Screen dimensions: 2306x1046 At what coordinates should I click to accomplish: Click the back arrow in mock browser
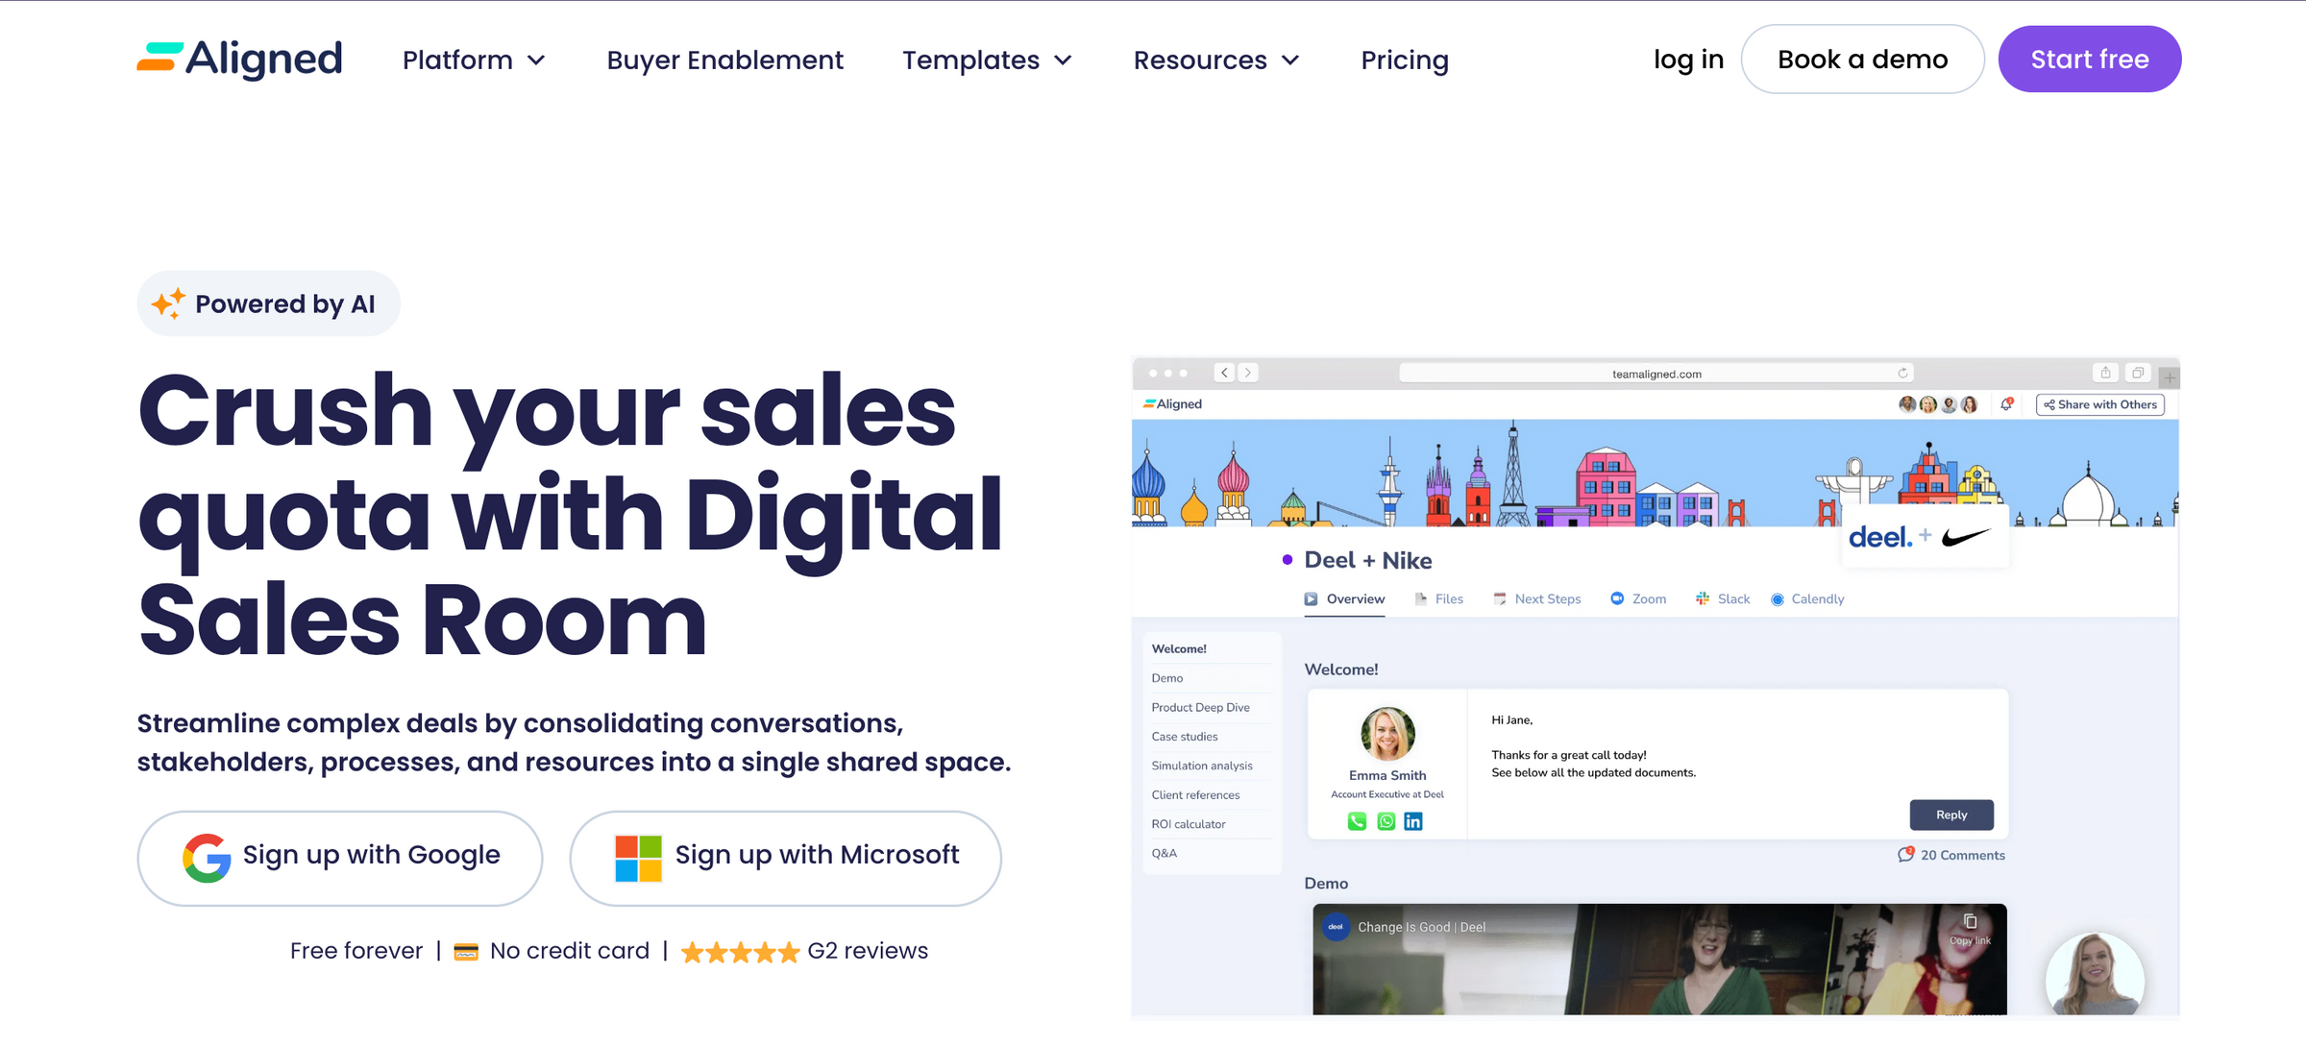coord(1224,373)
